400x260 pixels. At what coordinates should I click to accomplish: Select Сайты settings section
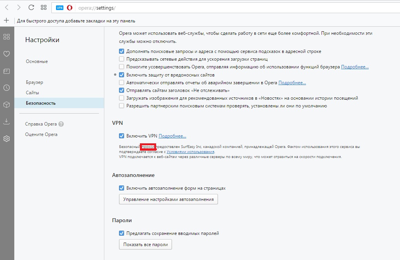pos(32,93)
